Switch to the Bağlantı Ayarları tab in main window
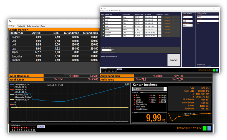Viewport: 227px width, 140px height. tap(33, 26)
